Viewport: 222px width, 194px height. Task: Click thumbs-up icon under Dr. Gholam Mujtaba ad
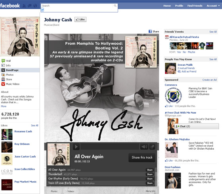click(x=166, y=160)
